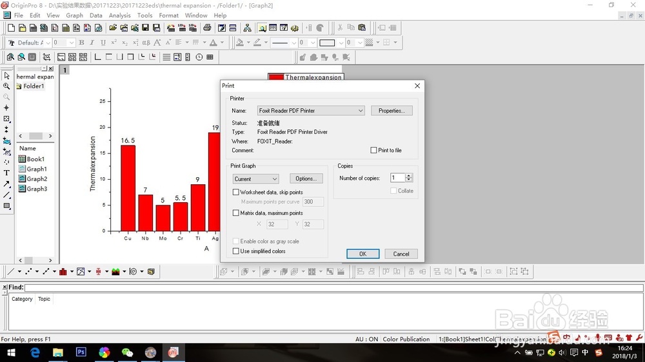Viewport: 645px width, 362px height.
Task: Click the line color pencil swatch
Action: click(x=257, y=43)
